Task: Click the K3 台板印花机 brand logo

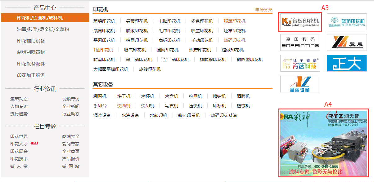Action: (300, 22)
